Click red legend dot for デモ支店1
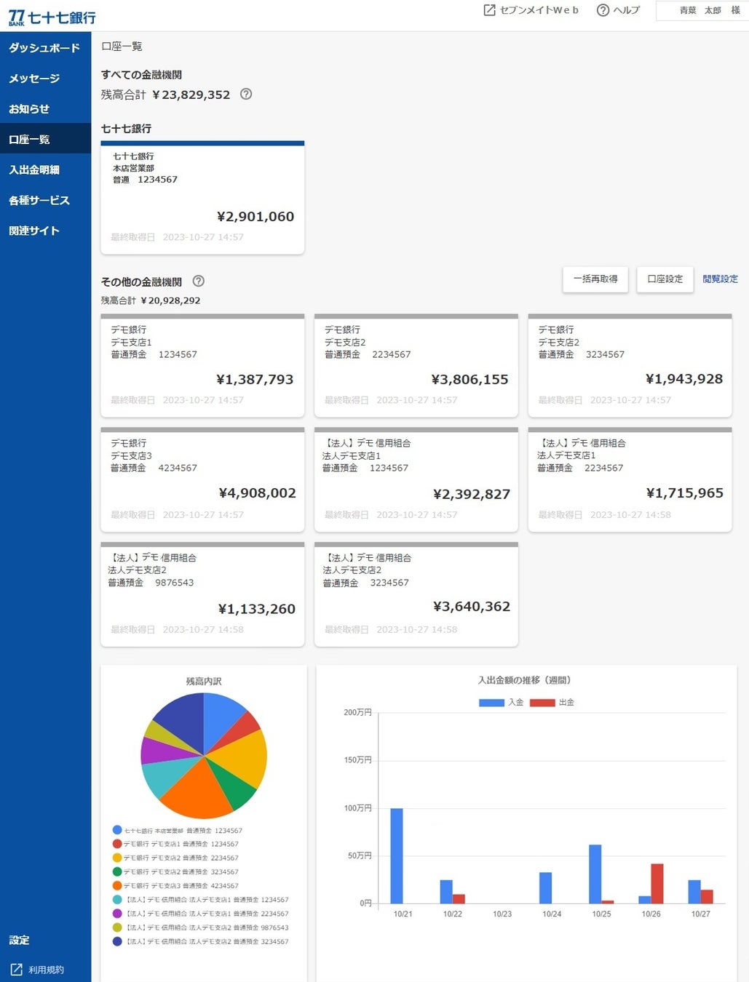 [x=117, y=844]
